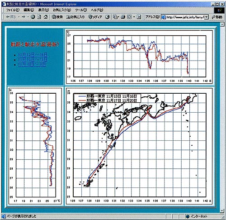This screenshot has height=220, width=226.
Task: Expand the forward button history dropdown arrow
Action: 28,17
